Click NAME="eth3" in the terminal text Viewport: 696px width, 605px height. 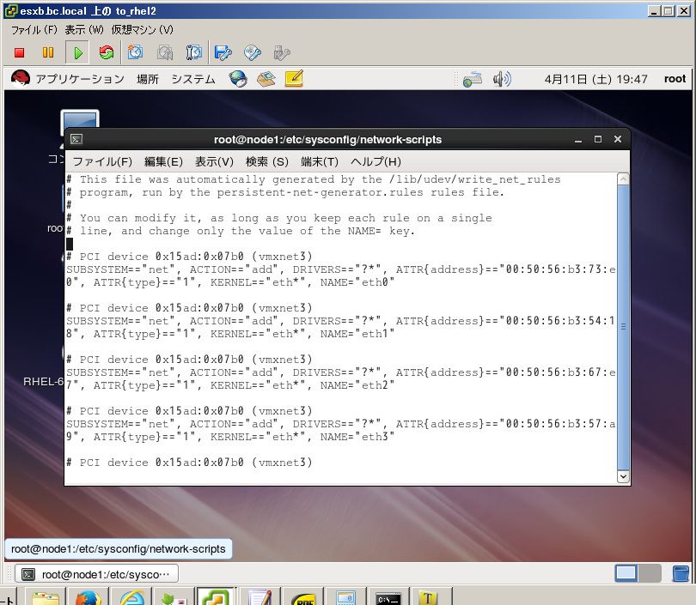[357, 437]
